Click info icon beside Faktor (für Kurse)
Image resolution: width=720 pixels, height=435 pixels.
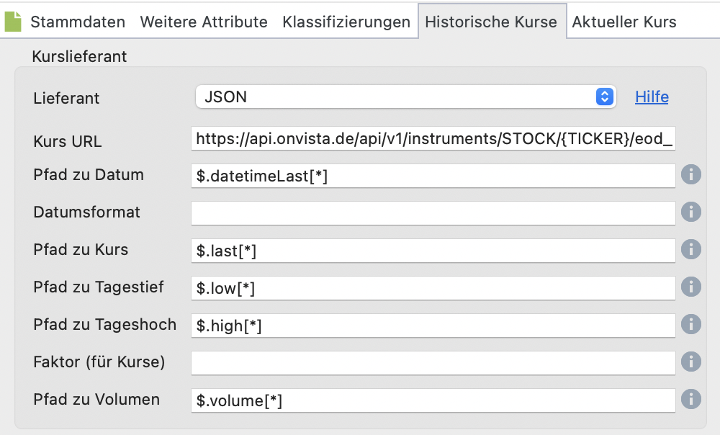[x=690, y=362]
